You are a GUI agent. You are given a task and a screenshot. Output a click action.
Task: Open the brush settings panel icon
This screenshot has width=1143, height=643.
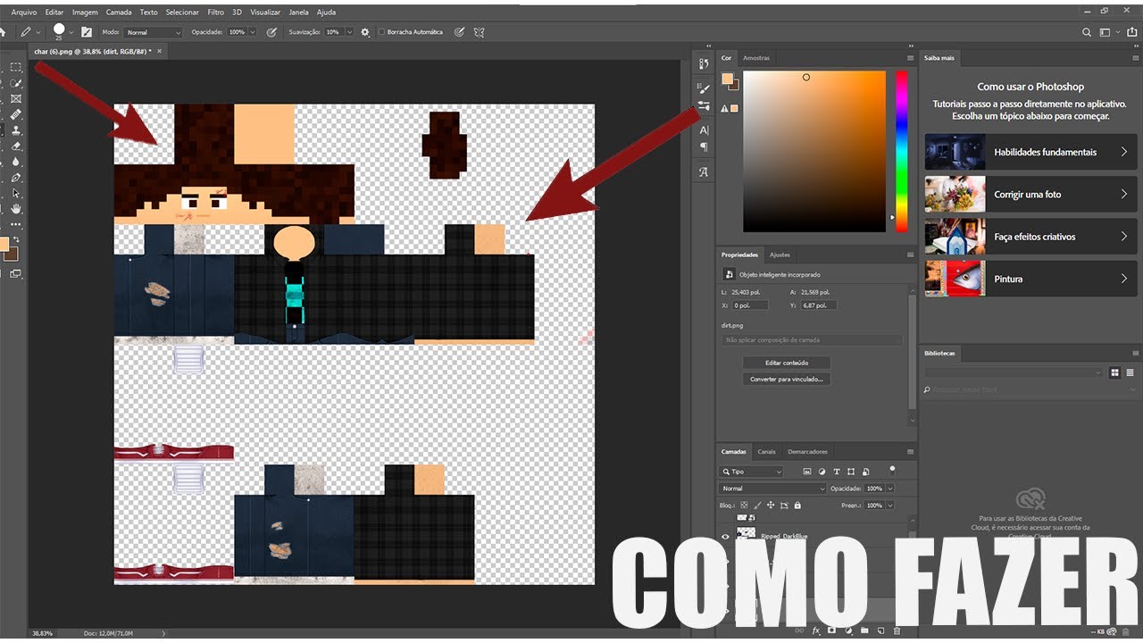coord(87,32)
